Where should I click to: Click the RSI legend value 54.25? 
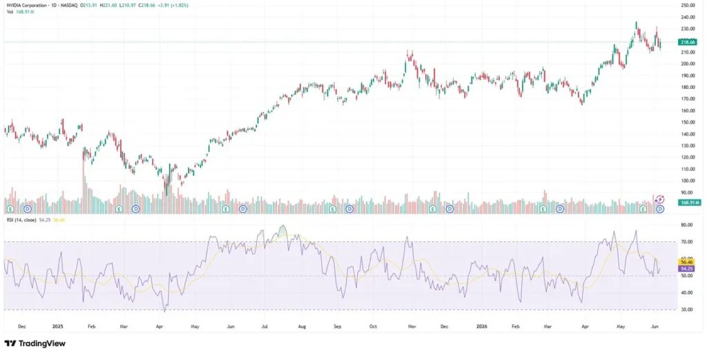click(x=45, y=220)
